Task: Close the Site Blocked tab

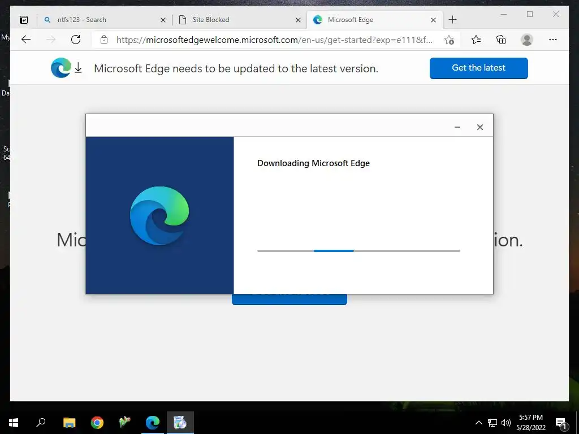Action: 298,20
